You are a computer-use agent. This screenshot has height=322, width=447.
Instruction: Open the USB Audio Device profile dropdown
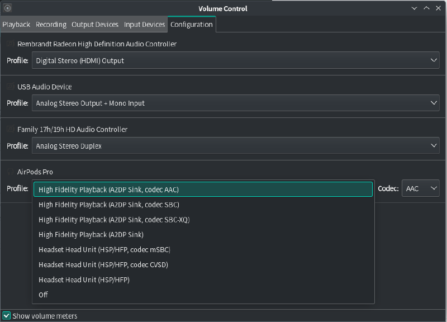(x=235, y=103)
